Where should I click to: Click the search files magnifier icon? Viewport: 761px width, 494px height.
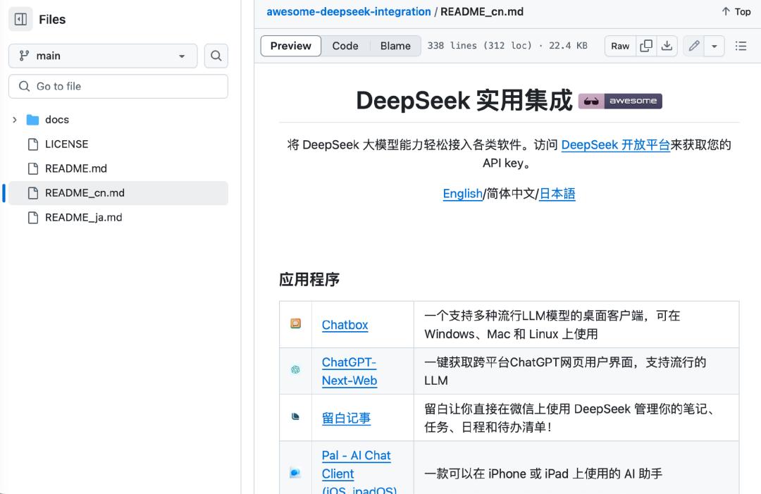coord(216,56)
